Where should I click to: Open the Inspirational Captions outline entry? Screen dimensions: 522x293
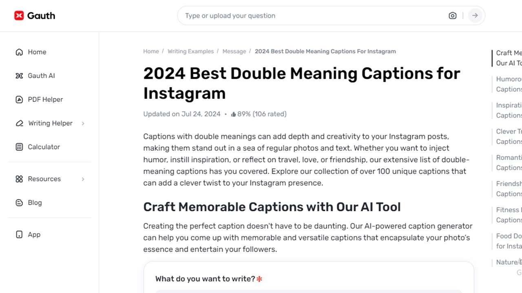pyautogui.click(x=508, y=110)
